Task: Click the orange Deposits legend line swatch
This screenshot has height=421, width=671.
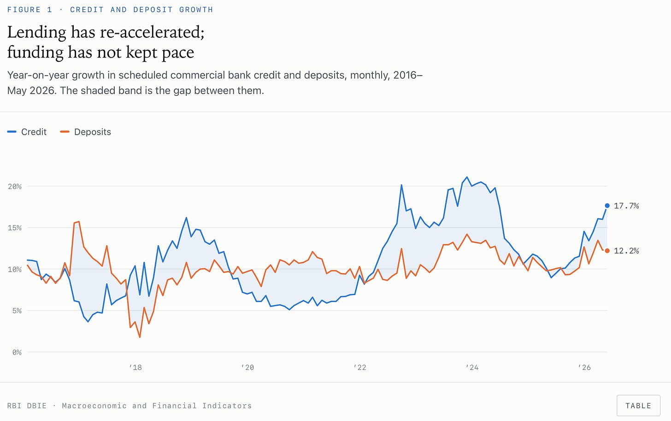Action: [x=65, y=132]
